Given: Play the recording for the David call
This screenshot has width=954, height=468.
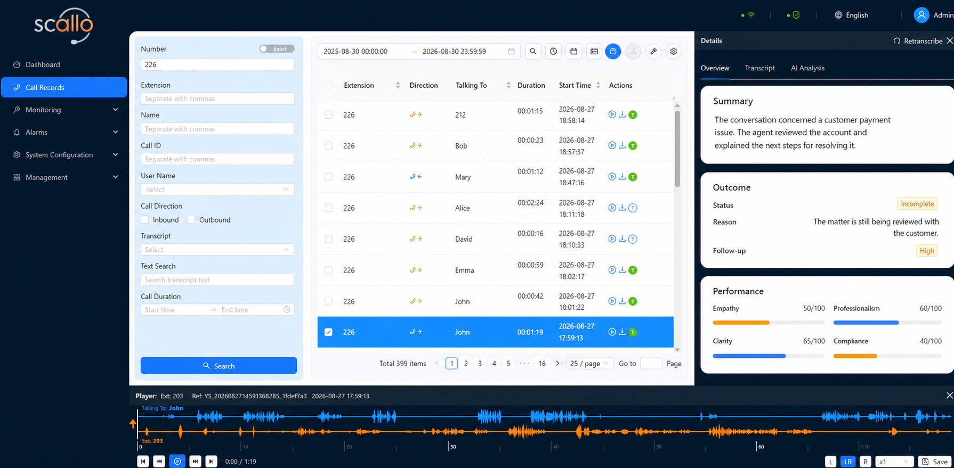Looking at the screenshot, I should pos(612,239).
